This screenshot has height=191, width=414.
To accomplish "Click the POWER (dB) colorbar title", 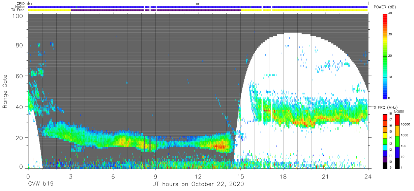I will 385,7.
